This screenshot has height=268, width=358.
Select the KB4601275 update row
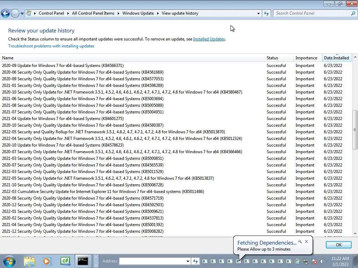[176, 119]
